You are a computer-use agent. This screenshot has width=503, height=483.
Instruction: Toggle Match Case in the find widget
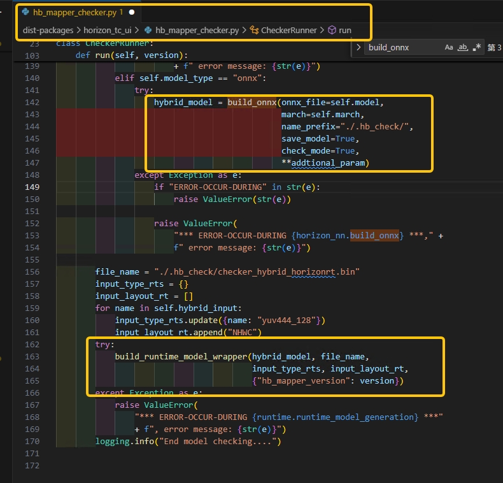click(449, 48)
